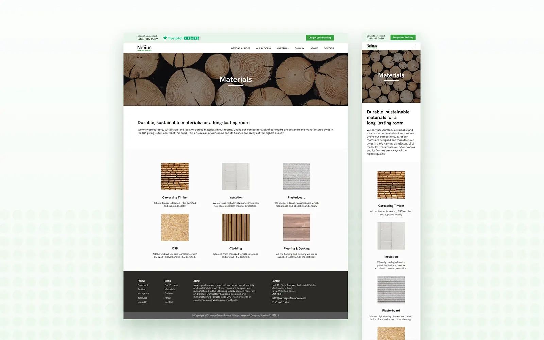Image resolution: width=544 pixels, height=340 pixels.
Task: Tap Design your building on the mobile view
Action: 403,37
